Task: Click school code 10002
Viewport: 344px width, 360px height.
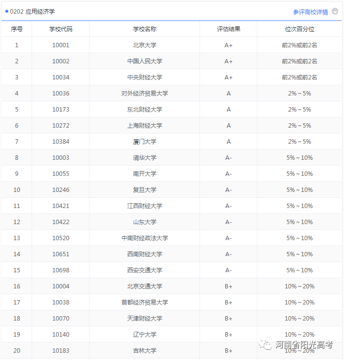Action: pos(61,61)
